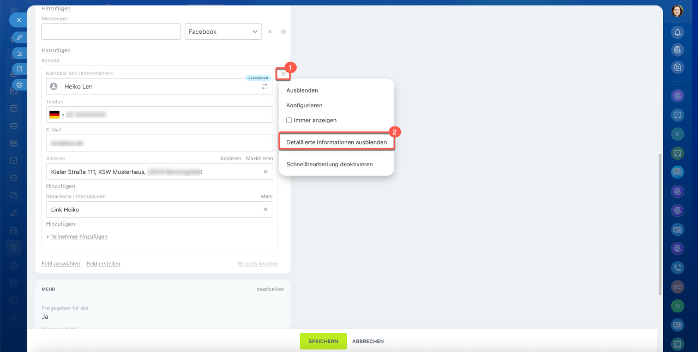
Task: Click the green SPEICHERN button
Action: (323, 341)
